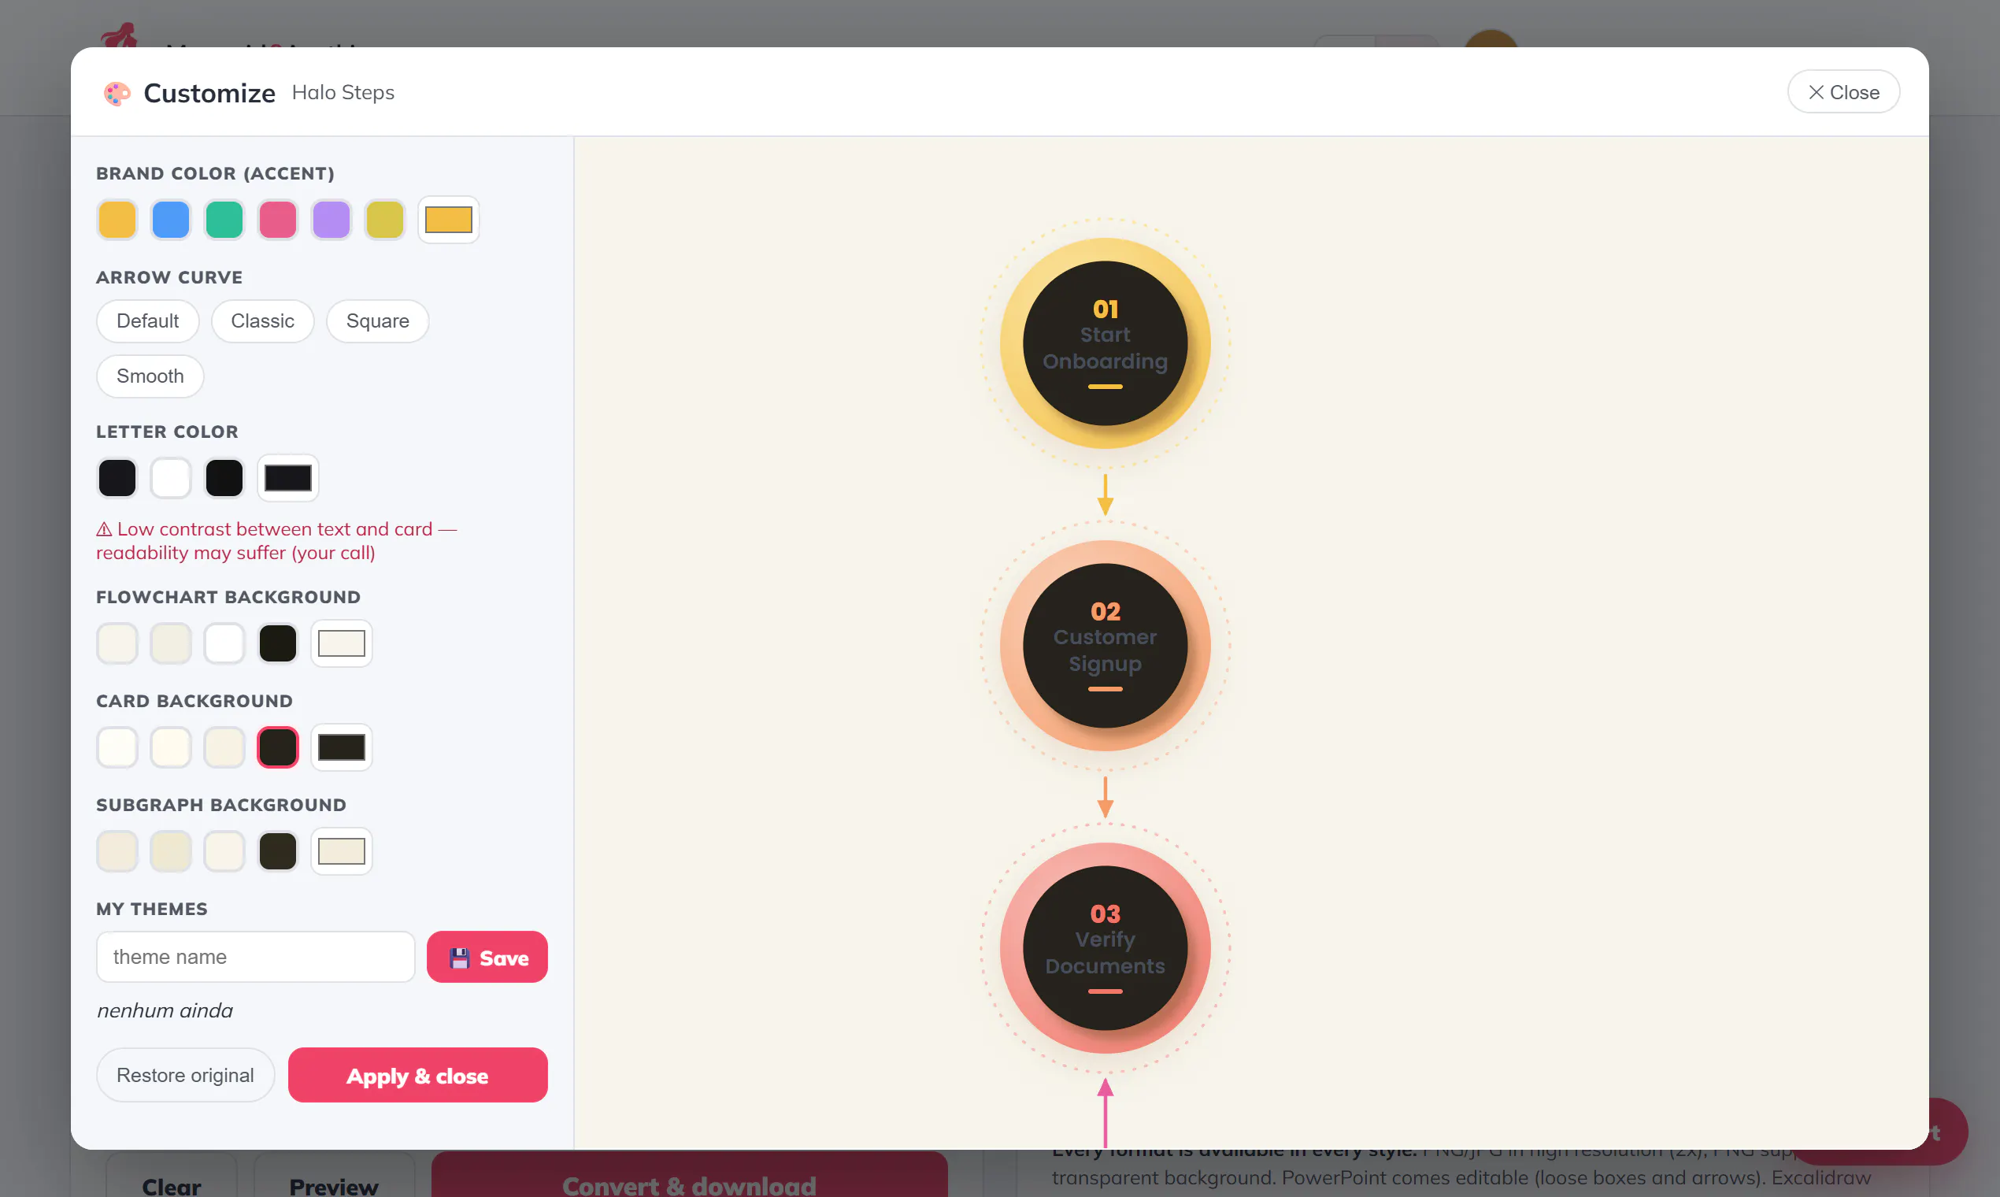Click Convert & download behind the dialog
The image size is (2000, 1197).
pos(690,1175)
